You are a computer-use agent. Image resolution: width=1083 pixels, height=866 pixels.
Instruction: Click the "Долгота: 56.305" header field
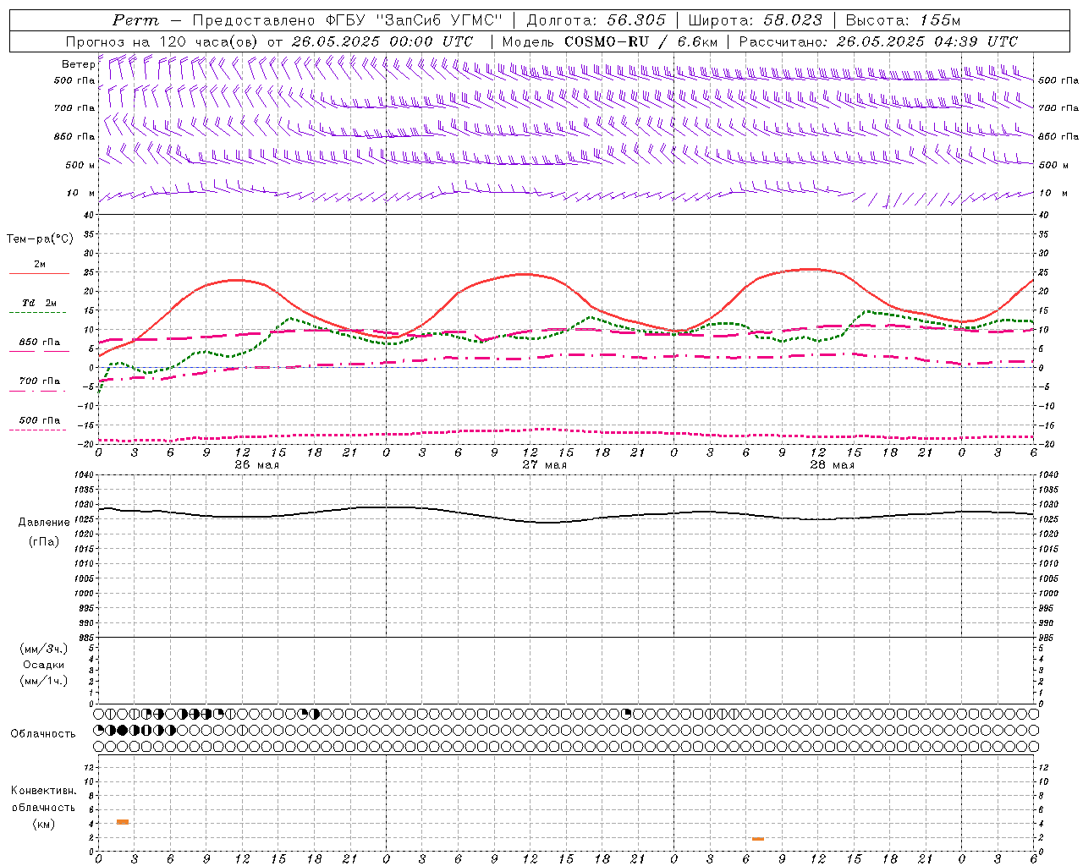point(596,20)
